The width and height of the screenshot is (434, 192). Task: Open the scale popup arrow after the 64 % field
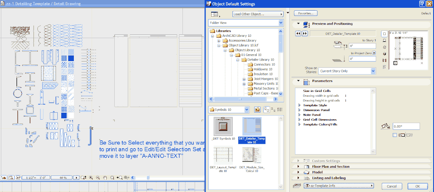point(76,178)
